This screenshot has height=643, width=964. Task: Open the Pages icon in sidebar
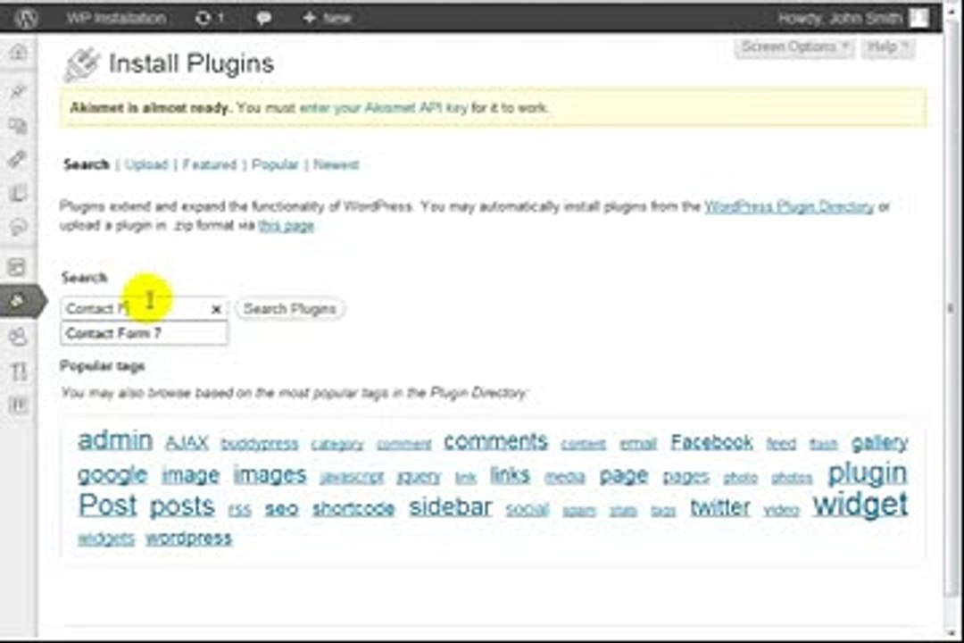(x=18, y=193)
